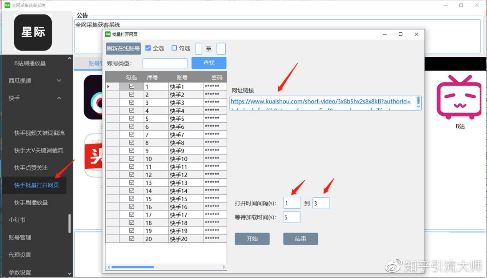Click the 等待加载时间 field showing 5
Viewport: 487px width, 278px height.
click(x=292, y=217)
